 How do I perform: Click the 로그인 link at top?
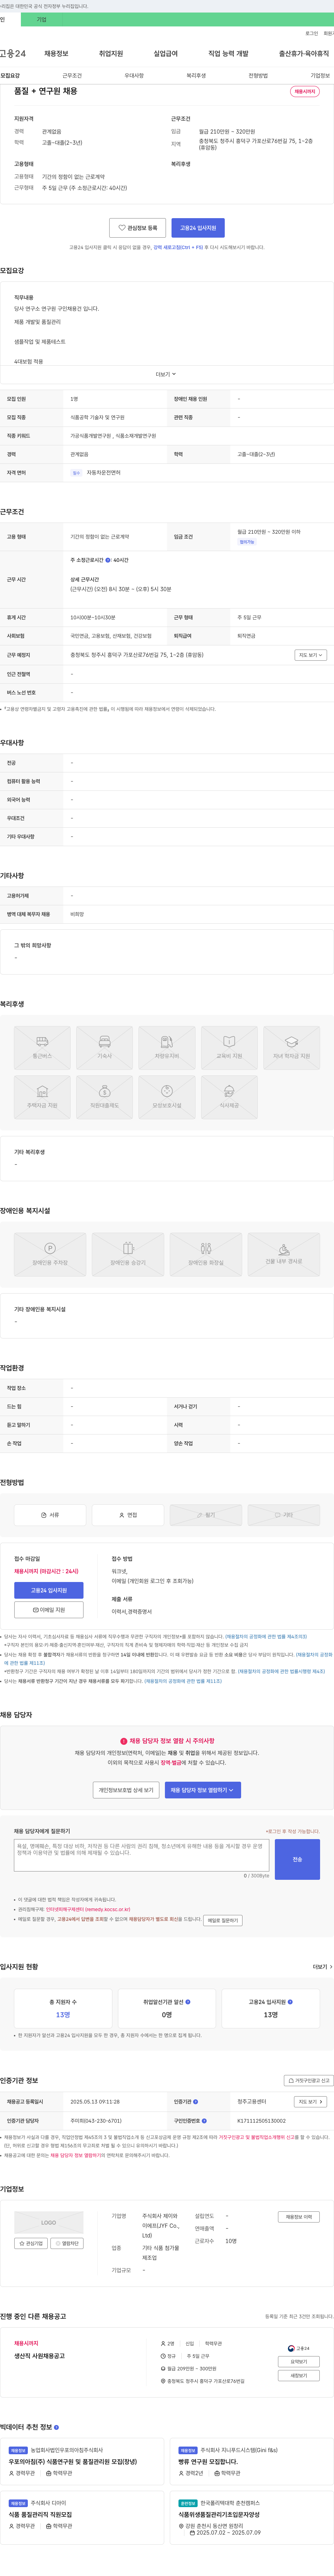312,34
